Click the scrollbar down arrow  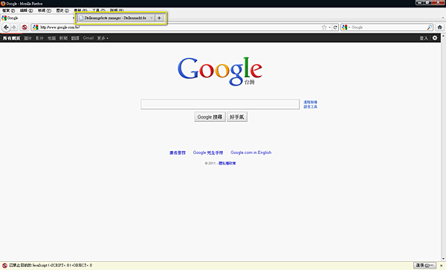click(443, 259)
